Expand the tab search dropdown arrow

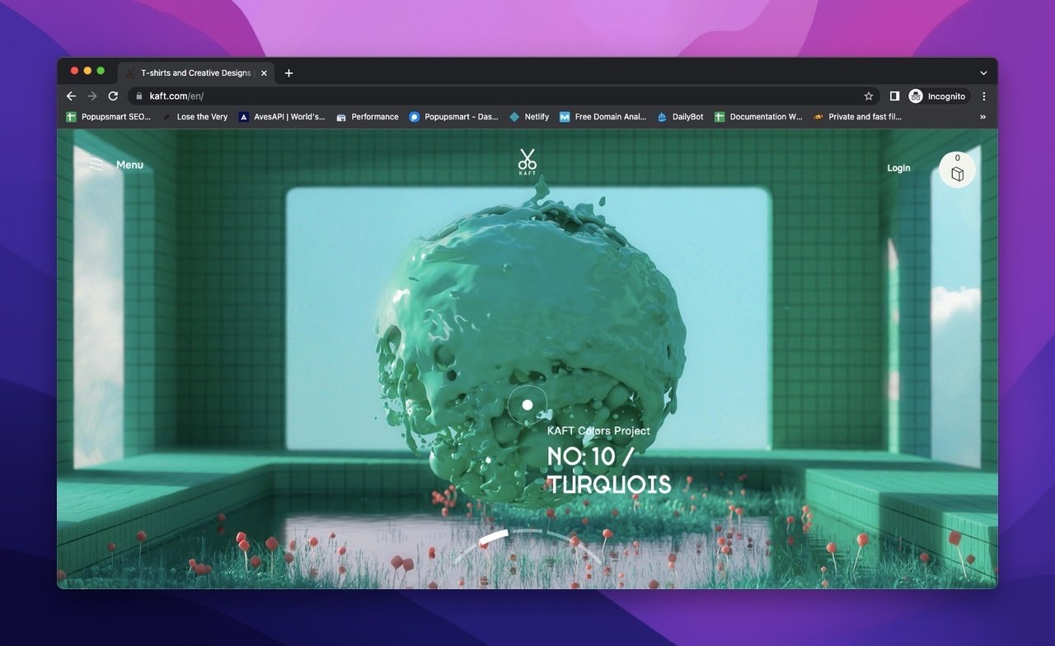click(983, 73)
